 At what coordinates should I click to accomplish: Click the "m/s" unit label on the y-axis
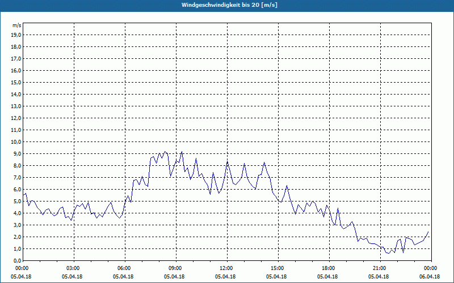(16, 25)
